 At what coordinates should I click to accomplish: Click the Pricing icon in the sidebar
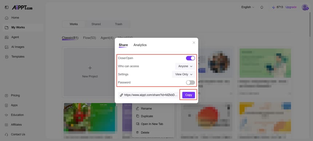tap(7, 96)
